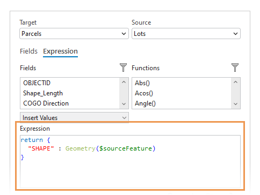The width and height of the screenshot is (260, 195).
Task: Select the Expression tab
Action: click(60, 51)
